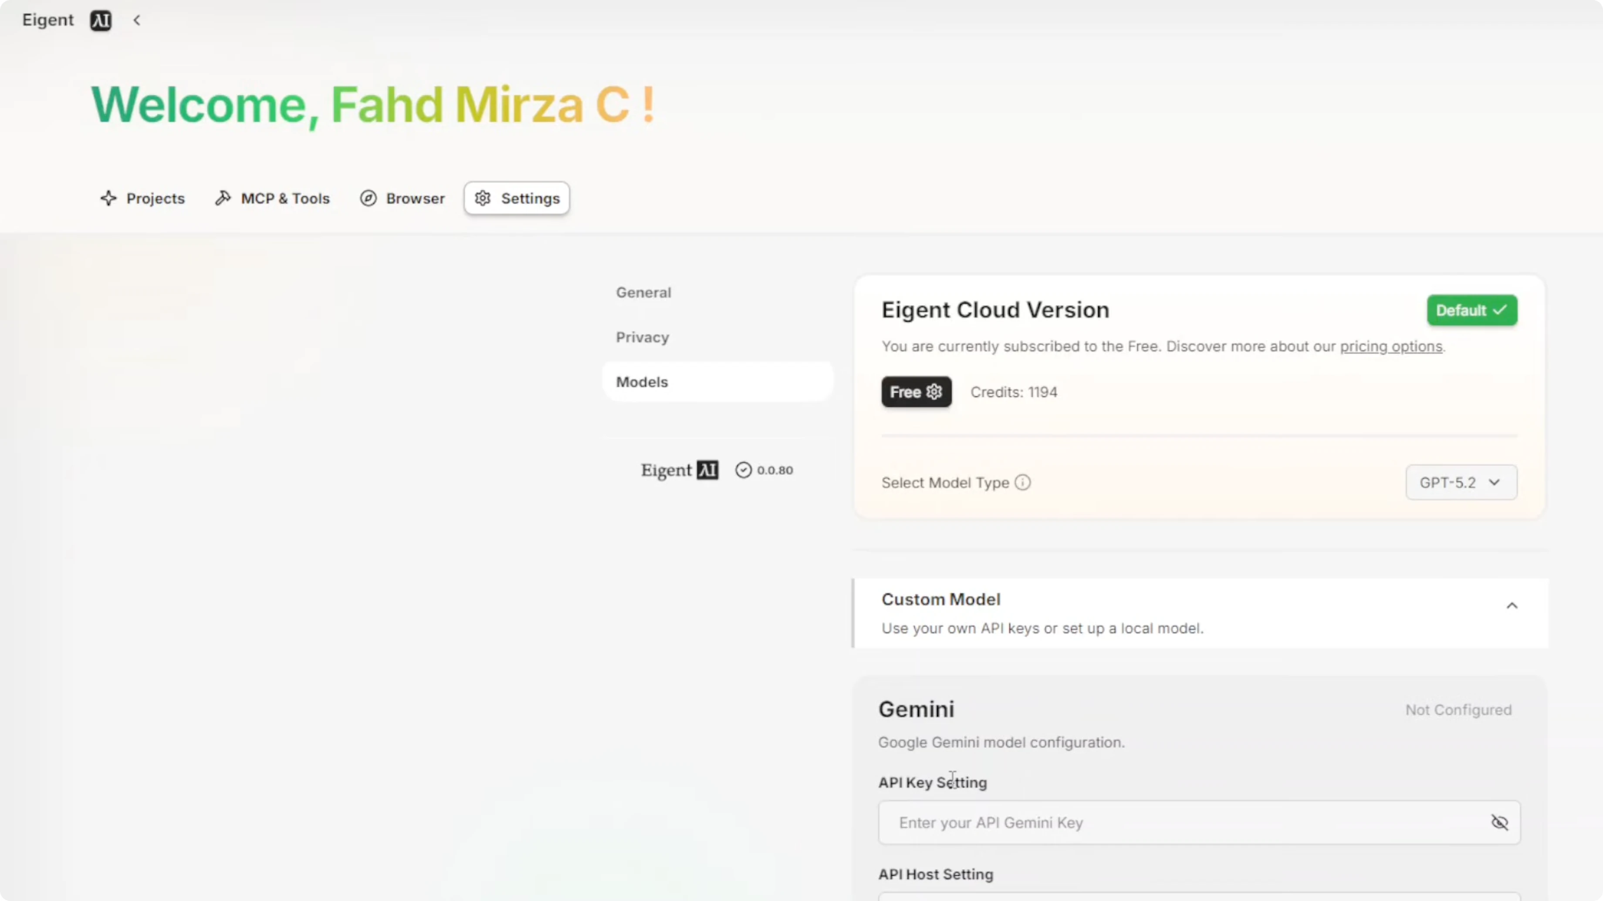Click the Browser compass icon

(369, 198)
